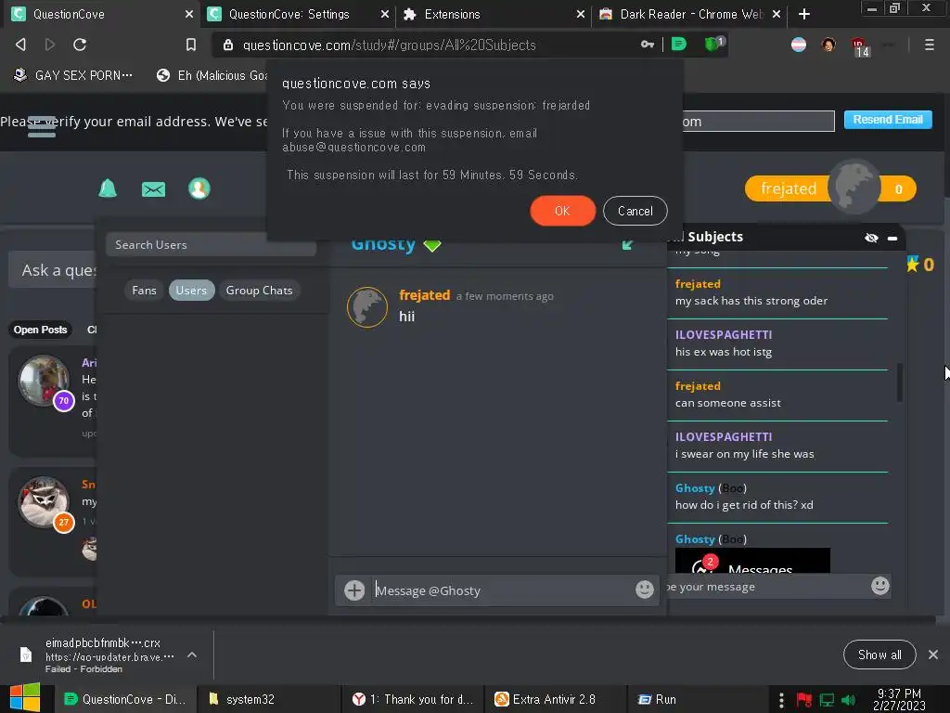Open the Windows Start button
Screen dimensions: 950x713
coord(24,698)
